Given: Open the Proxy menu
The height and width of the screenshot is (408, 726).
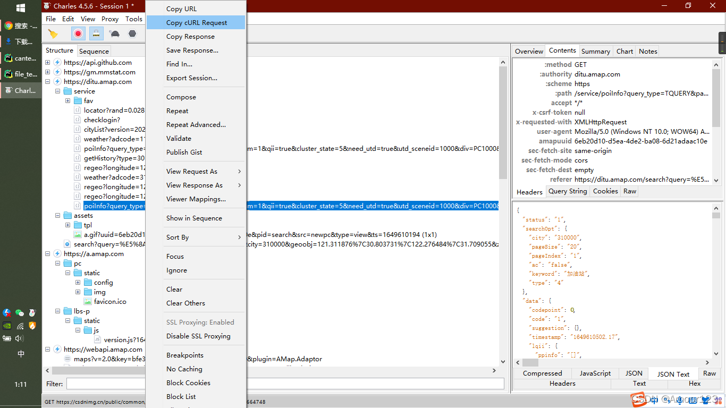Looking at the screenshot, I should [x=110, y=19].
